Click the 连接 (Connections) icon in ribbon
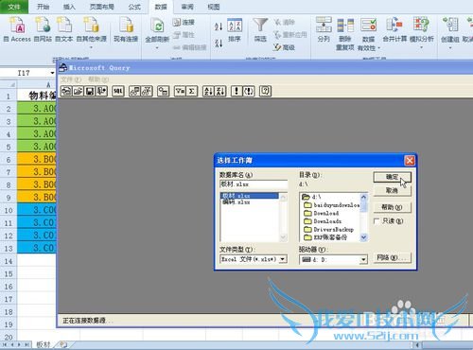 pyautogui.click(x=184, y=22)
